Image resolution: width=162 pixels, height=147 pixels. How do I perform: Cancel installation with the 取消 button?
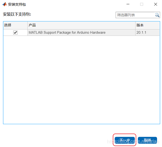[x=147, y=140]
